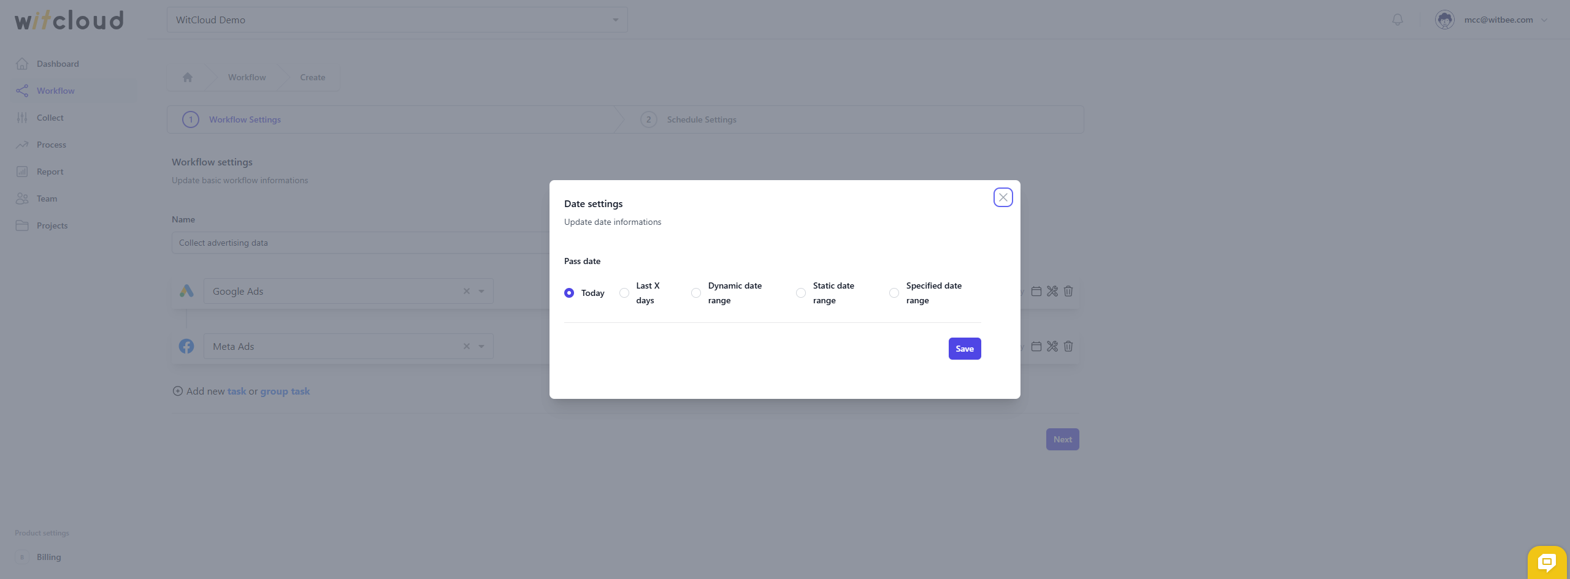This screenshot has width=1570, height=579.
Task: Select the Today radio option
Action: pos(569,293)
